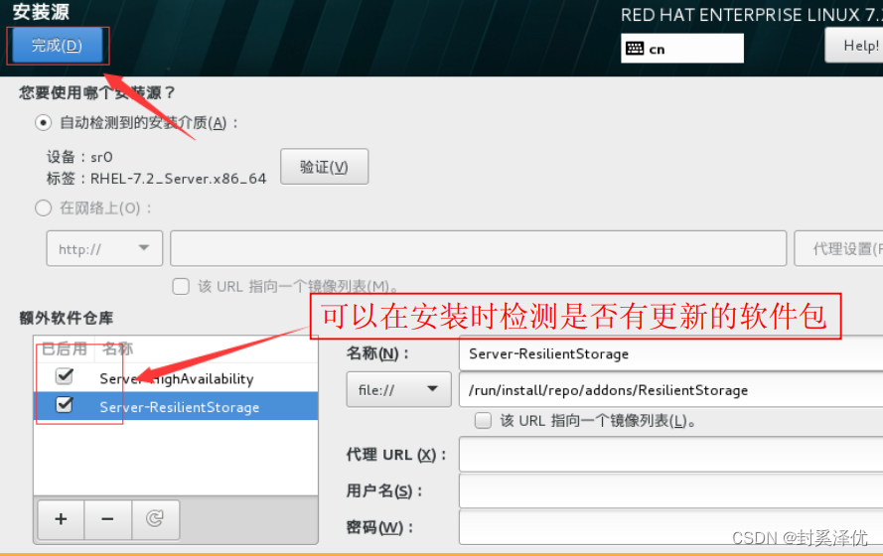Click the /run/install/repo/addons/ResilientStorage path field

coord(671,389)
